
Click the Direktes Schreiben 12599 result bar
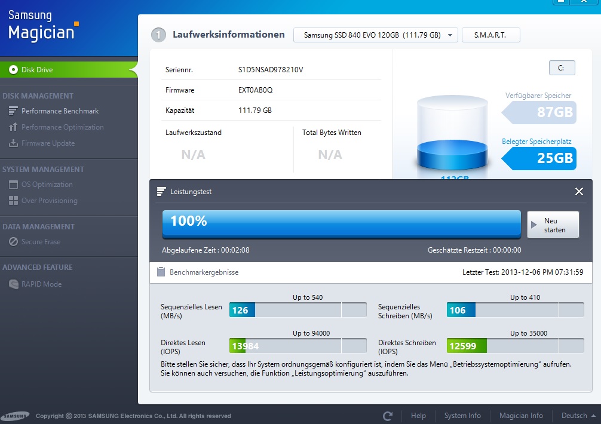click(515, 346)
